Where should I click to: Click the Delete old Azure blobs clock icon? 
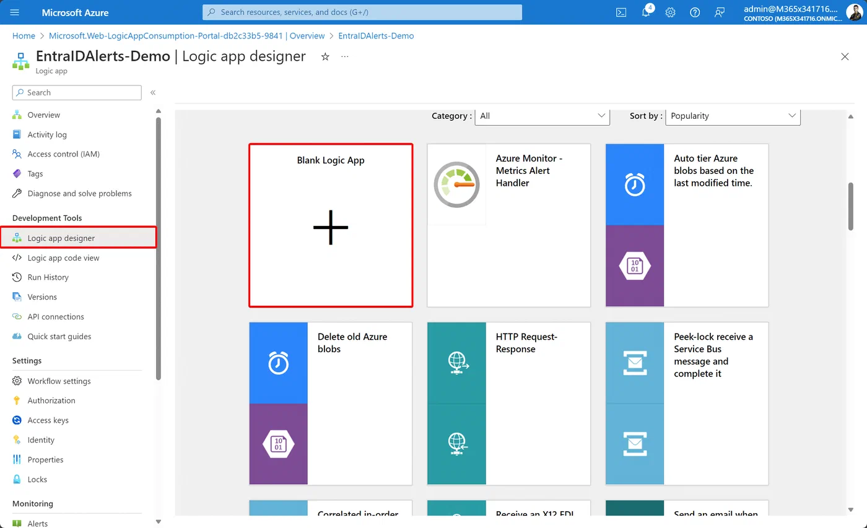pyautogui.click(x=279, y=363)
